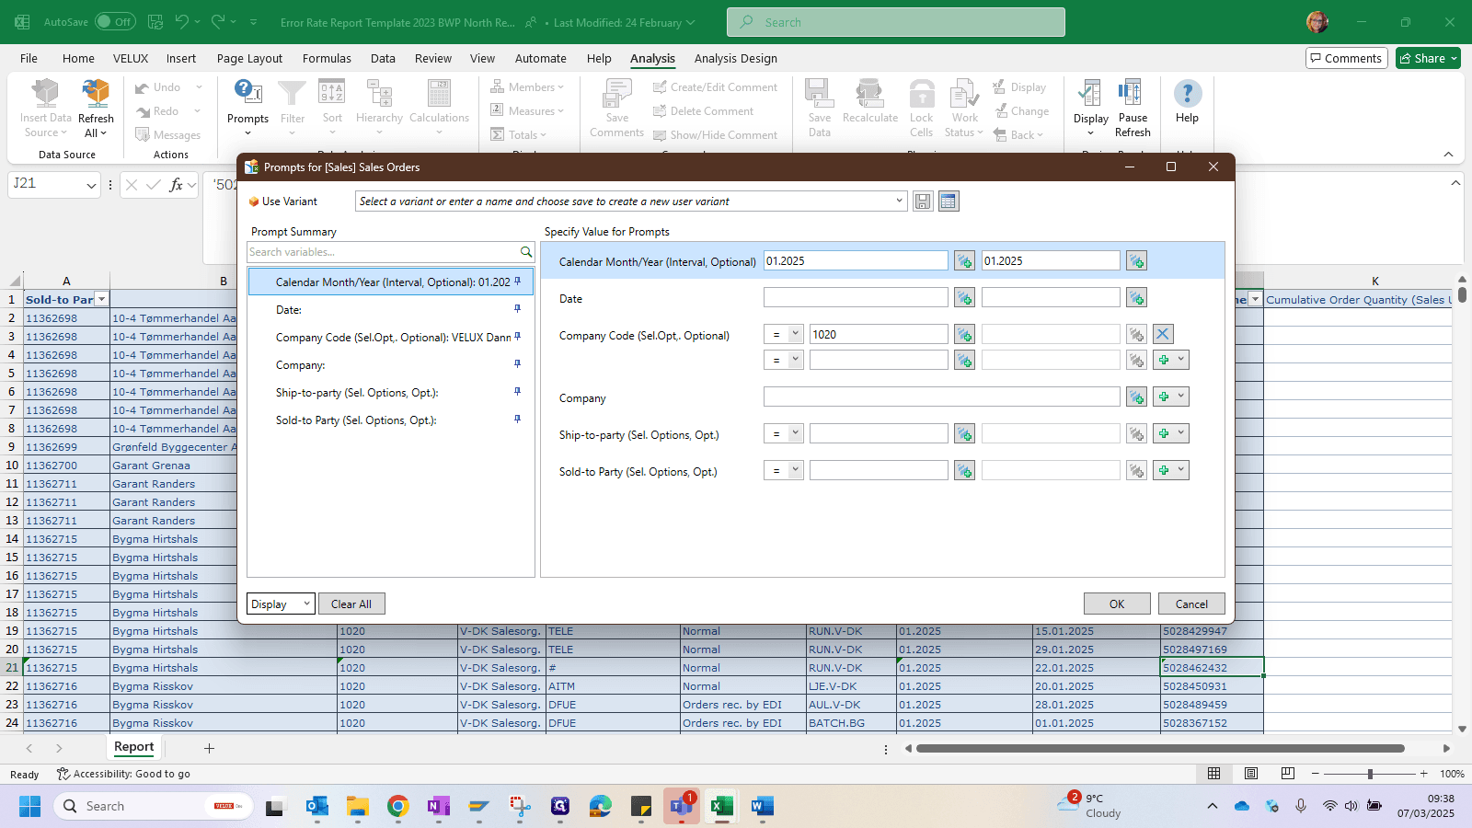Viewport: 1472px width, 828px height.
Task: Toggle the pin next to Company Code prompt
Action: coord(517,337)
